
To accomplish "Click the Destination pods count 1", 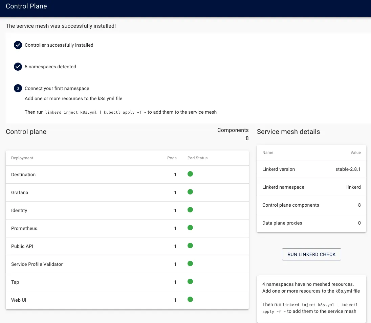I will [x=175, y=175].
